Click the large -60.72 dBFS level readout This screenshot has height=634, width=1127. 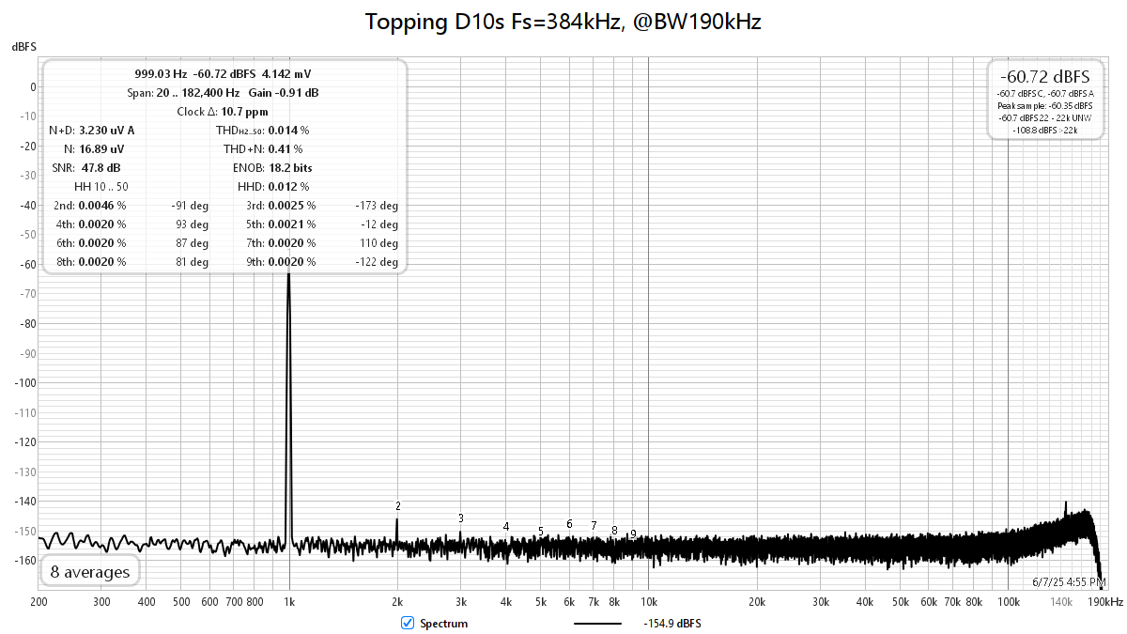(1045, 76)
